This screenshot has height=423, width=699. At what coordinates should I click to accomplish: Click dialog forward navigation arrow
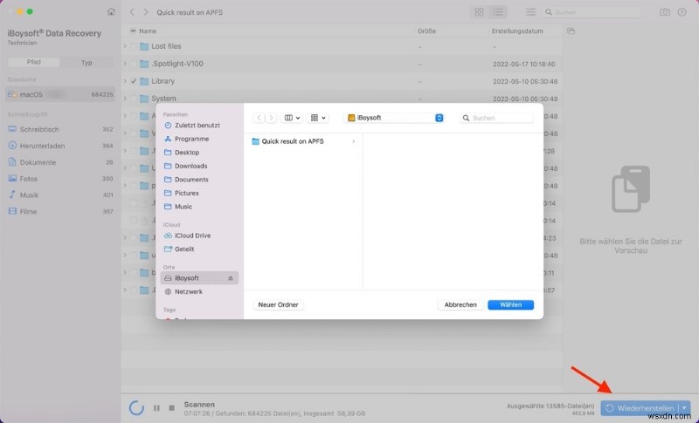(x=271, y=118)
